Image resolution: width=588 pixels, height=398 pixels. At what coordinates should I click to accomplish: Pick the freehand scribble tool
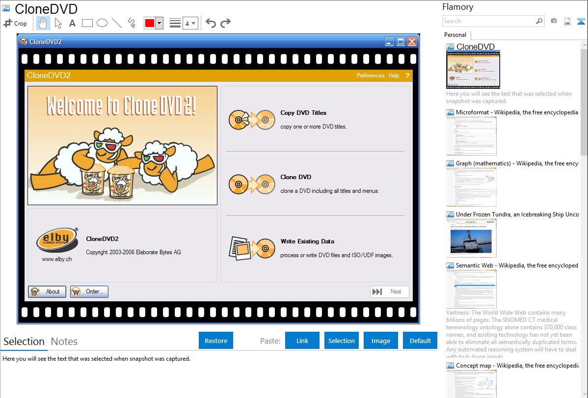click(x=131, y=23)
